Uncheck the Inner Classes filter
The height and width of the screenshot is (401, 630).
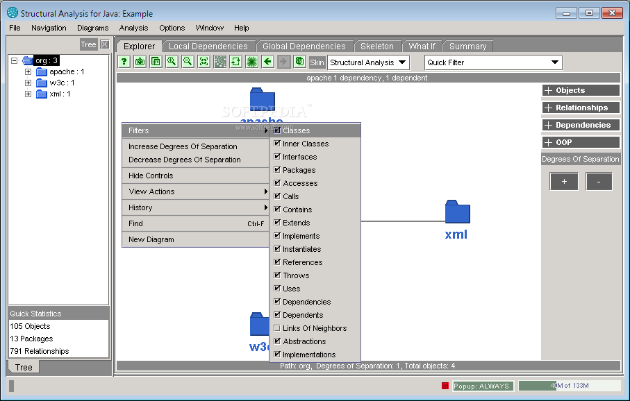pos(277,144)
